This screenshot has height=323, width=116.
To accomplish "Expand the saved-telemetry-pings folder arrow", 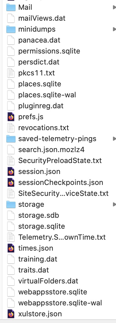I will 114,139.
